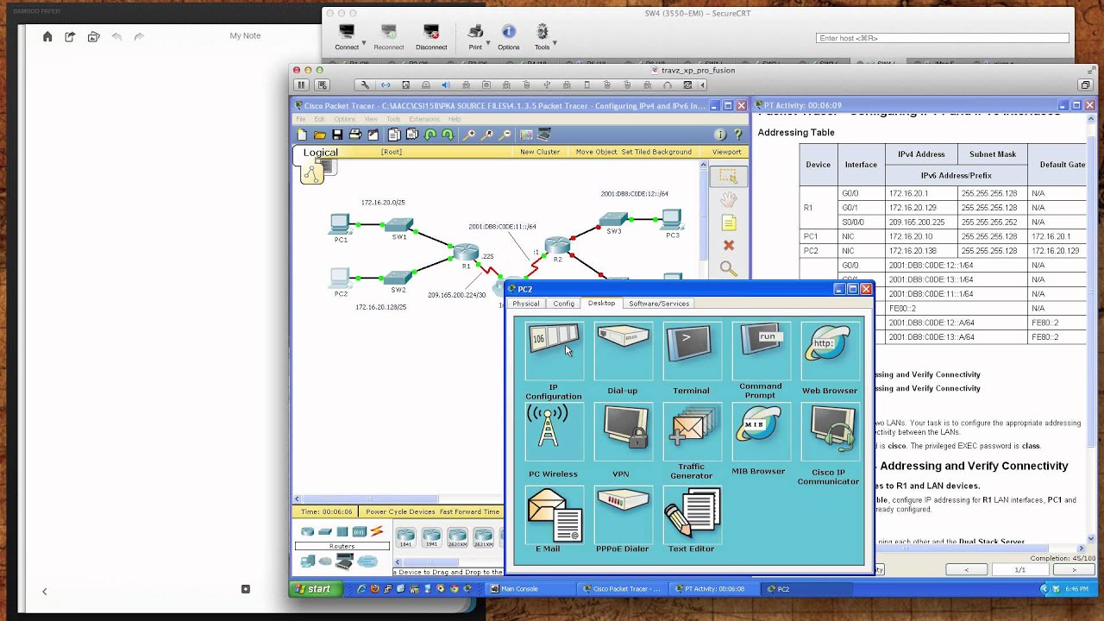Open the PC Wireless app
Viewport: 1104px width, 621px height.
pos(553,433)
